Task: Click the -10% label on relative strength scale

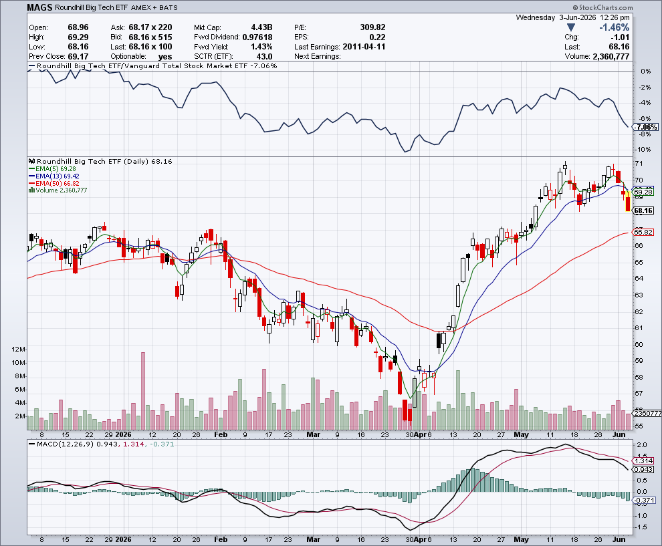Action: (643, 150)
